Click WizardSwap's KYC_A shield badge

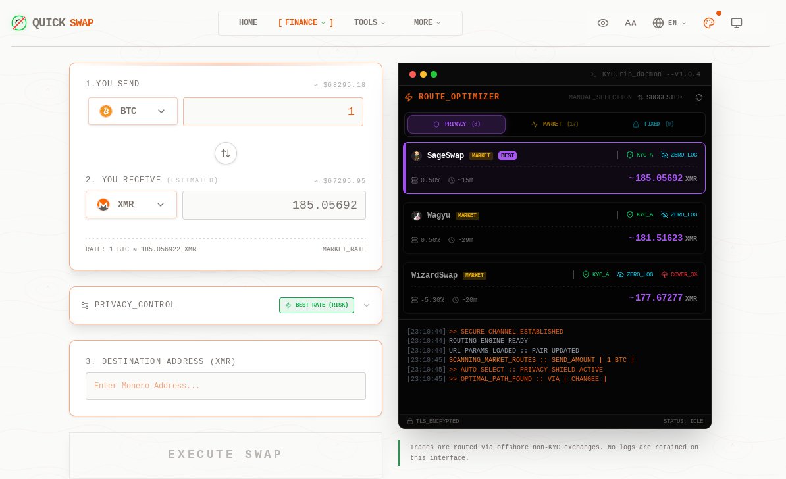[596, 274]
